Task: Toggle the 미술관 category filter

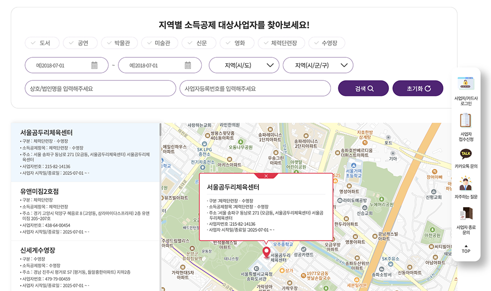Action: (160, 43)
